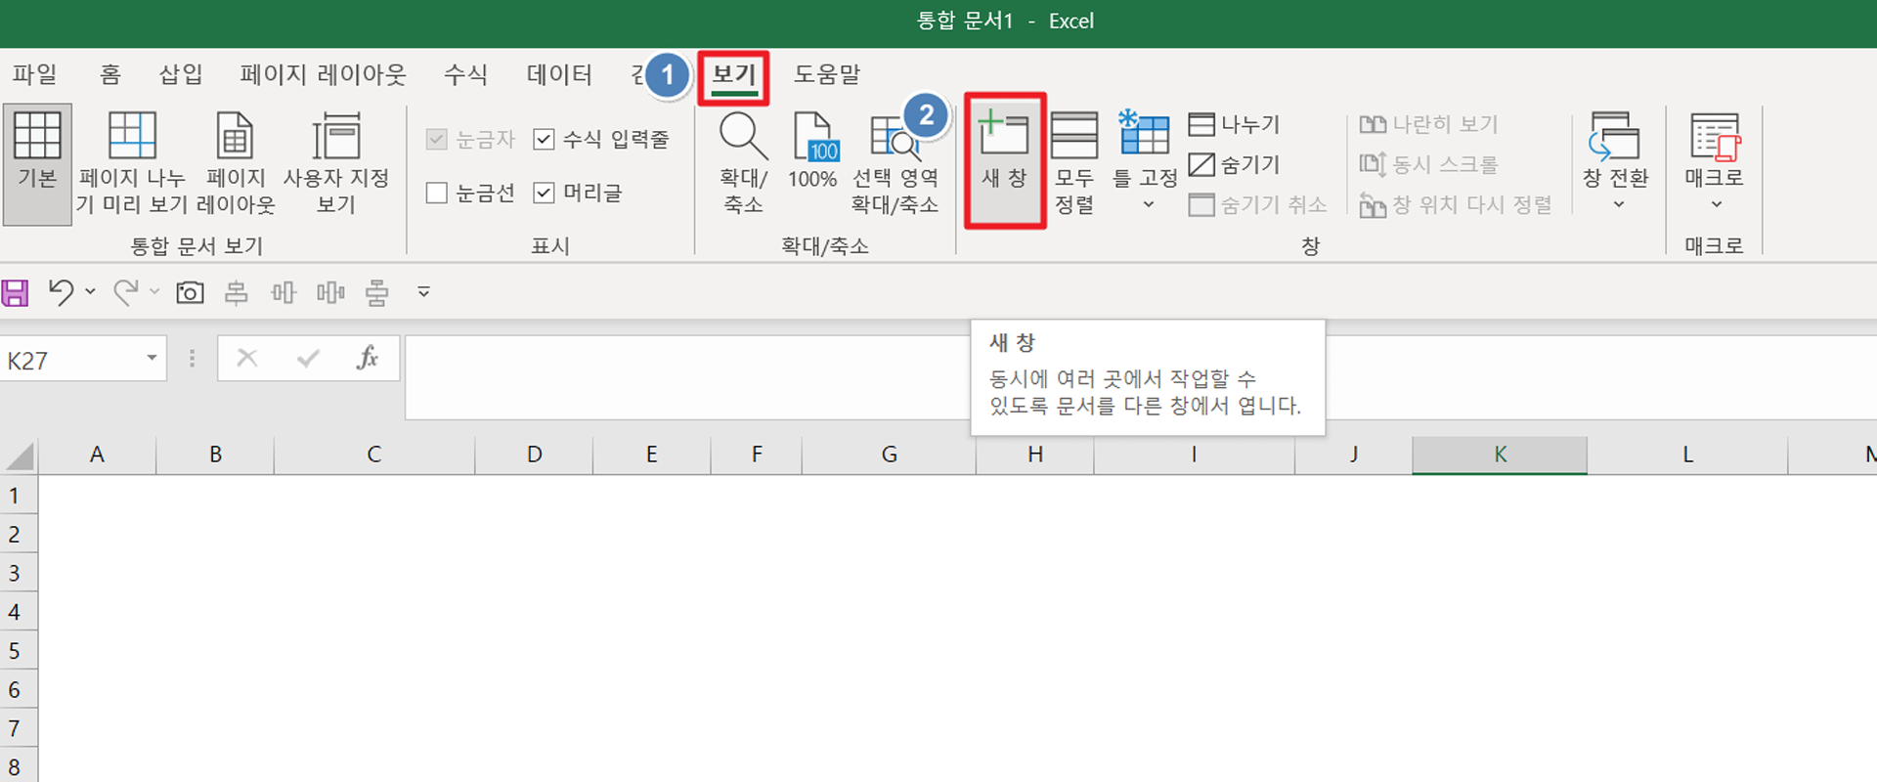The width and height of the screenshot is (1877, 782).
Task: Cancel formula entry with the X button
Action: [x=247, y=359]
